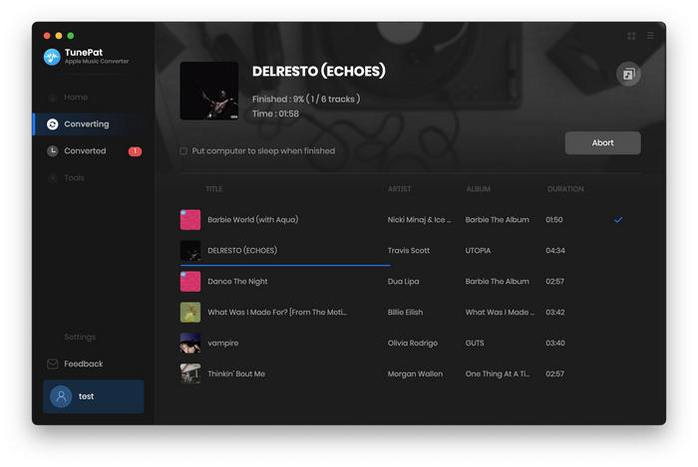
Task: Click duration 01:50
Action: pyautogui.click(x=554, y=220)
